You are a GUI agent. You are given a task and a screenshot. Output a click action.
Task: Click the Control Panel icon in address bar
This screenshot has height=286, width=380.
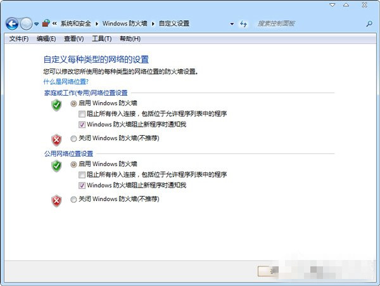46,23
